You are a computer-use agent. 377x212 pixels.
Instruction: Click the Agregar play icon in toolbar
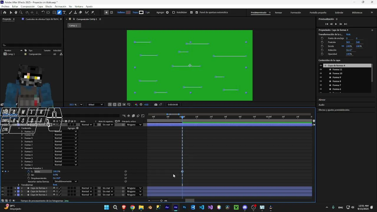[x=167, y=12]
